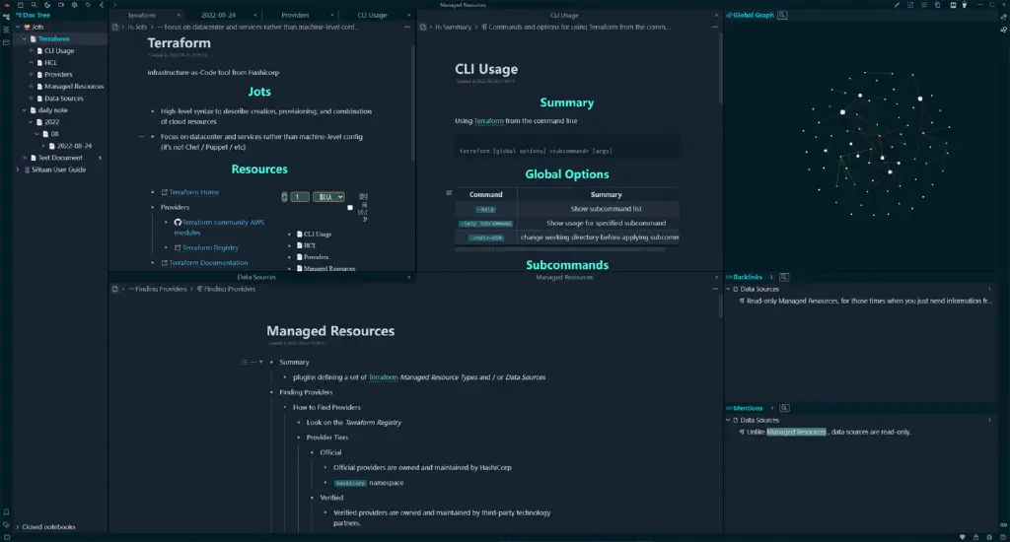Open the Chinese-labeled dropdown in embedded widget
The width and height of the screenshot is (1010, 542).
pyautogui.click(x=328, y=197)
